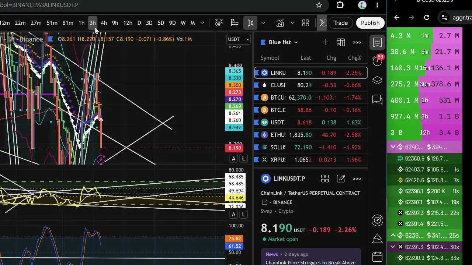The height and width of the screenshot is (265, 472).
Task: Open the calendar icon in right sidebar
Action: point(377,256)
